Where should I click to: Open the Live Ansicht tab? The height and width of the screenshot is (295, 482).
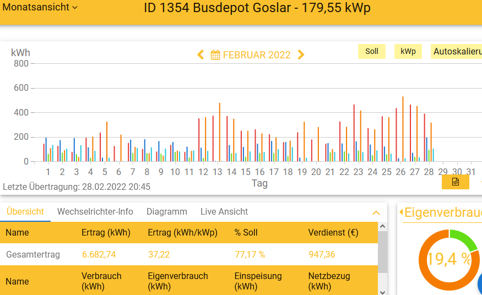point(224,212)
